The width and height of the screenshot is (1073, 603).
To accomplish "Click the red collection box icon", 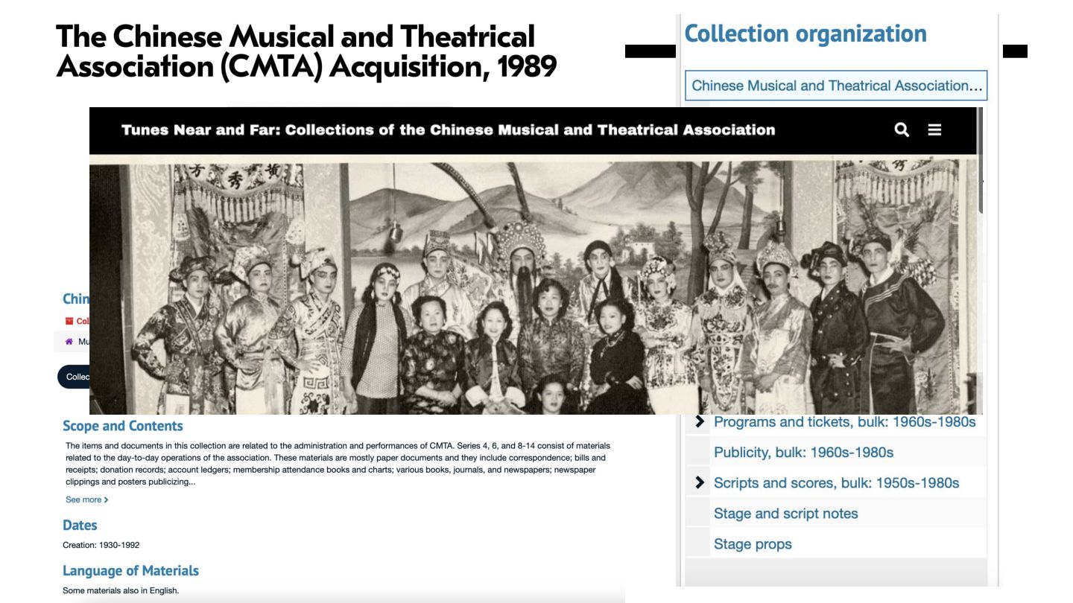I will (x=69, y=321).
